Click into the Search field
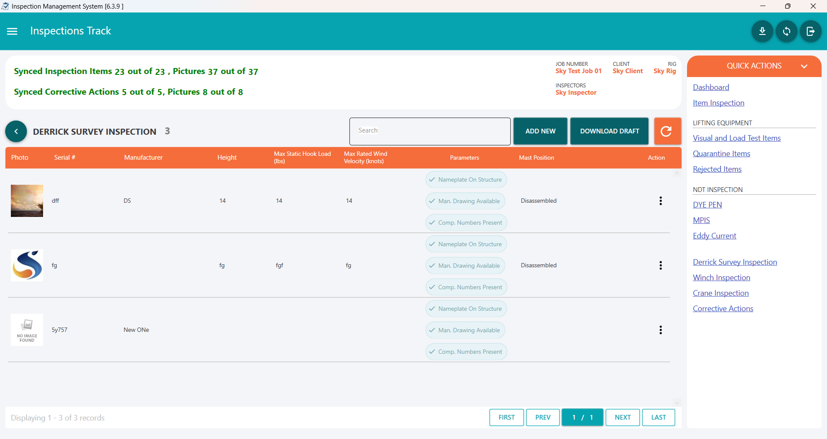Image resolution: width=827 pixels, height=439 pixels. click(429, 131)
